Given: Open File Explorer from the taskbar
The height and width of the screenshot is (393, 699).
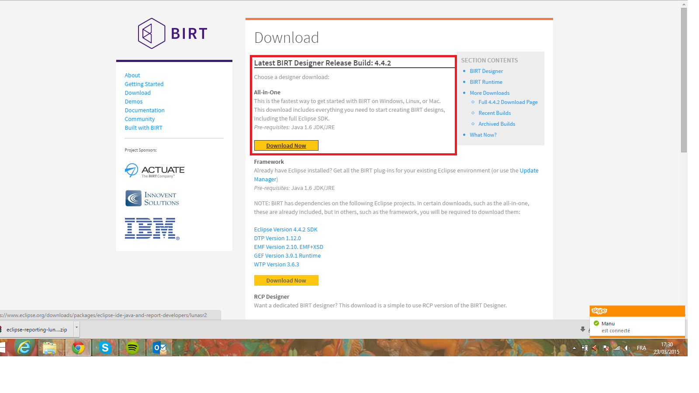Looking at the screenshot, I should [x=50, y=348].
